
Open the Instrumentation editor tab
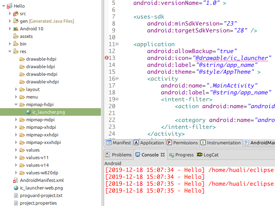pos(221,143)
